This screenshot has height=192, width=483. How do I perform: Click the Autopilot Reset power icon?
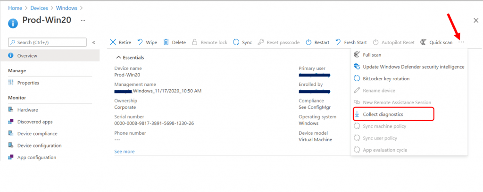[x=376, y=42]
